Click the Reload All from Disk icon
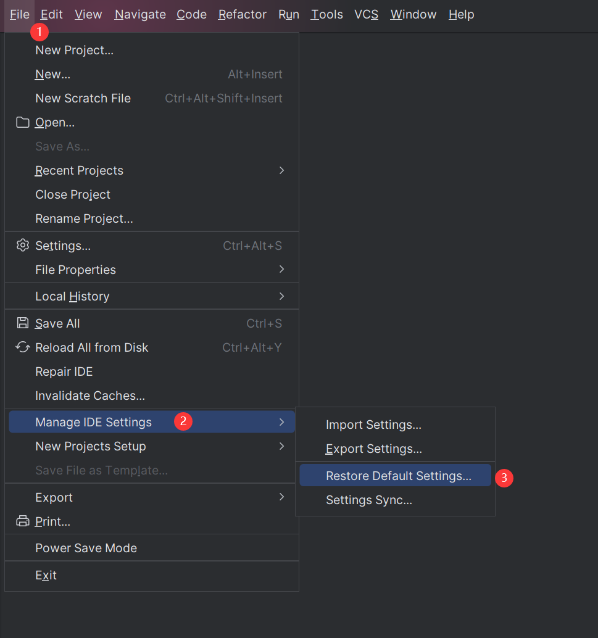 [x=23, y=347]
